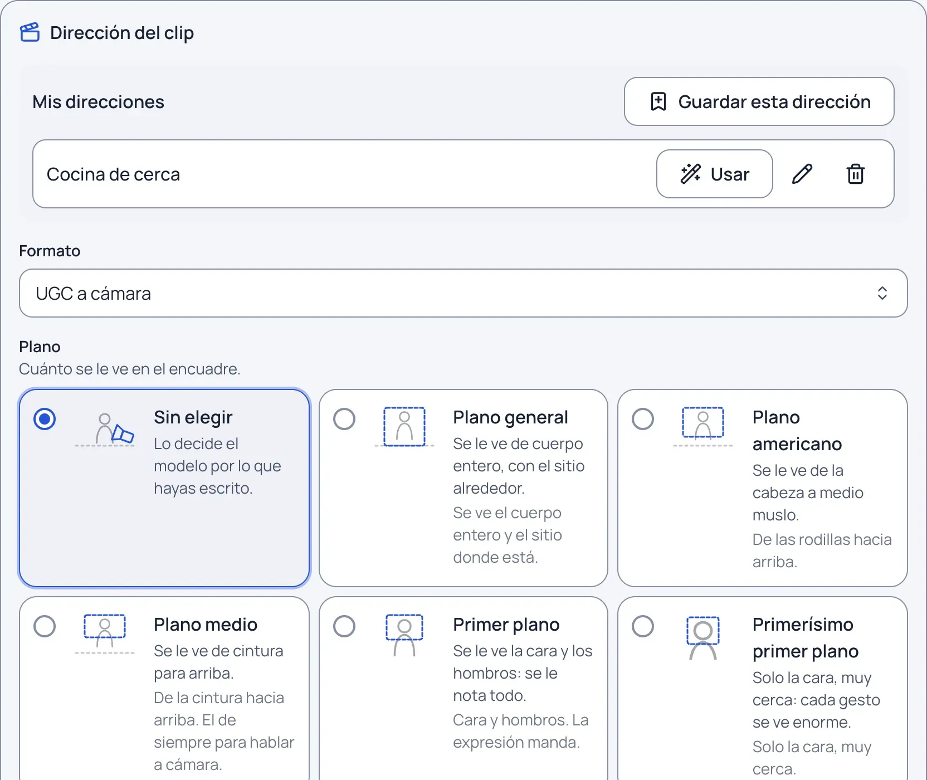Click the Primer plano framing illustration
Viewport: 927px width, 780px height.
pos(404,635)
